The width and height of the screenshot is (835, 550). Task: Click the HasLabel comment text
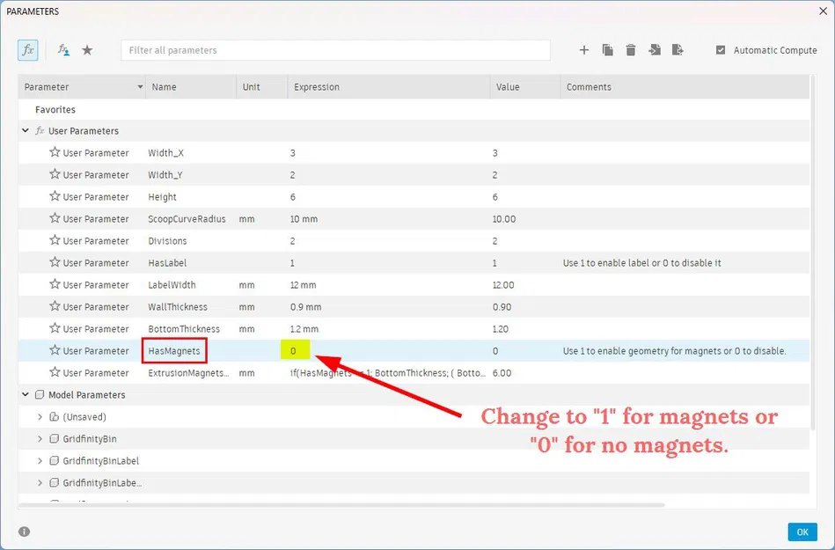pyautogui.click(x=642, y=263)
